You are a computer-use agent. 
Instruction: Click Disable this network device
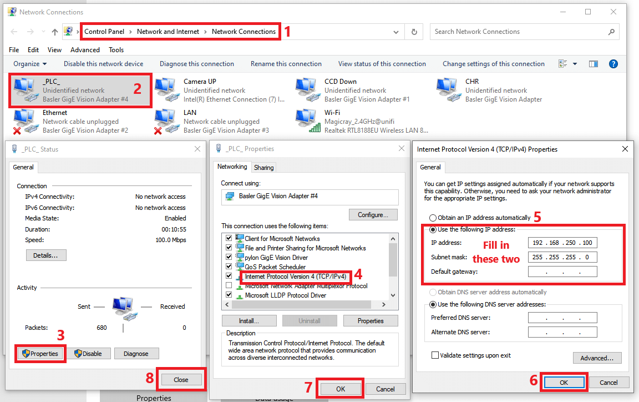104,64
